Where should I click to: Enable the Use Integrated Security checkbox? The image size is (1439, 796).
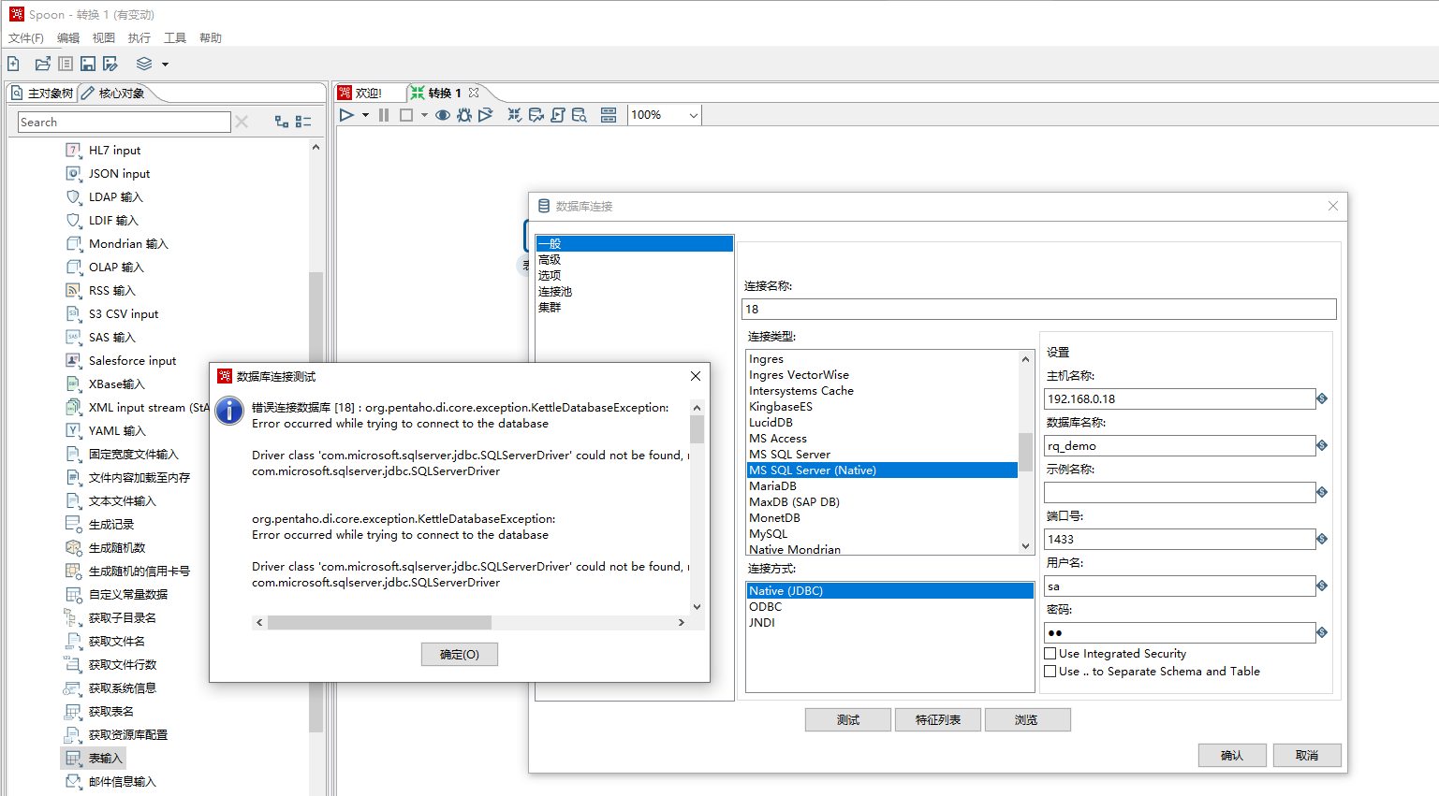(1050, 653)
